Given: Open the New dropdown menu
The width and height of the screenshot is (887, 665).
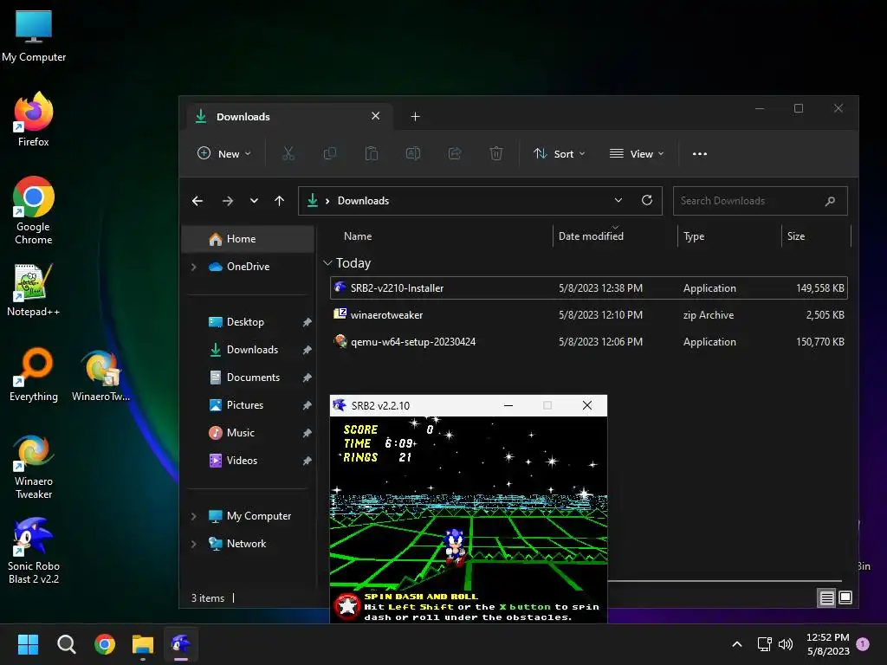Looking at the screenshot, I should (224, 154).
